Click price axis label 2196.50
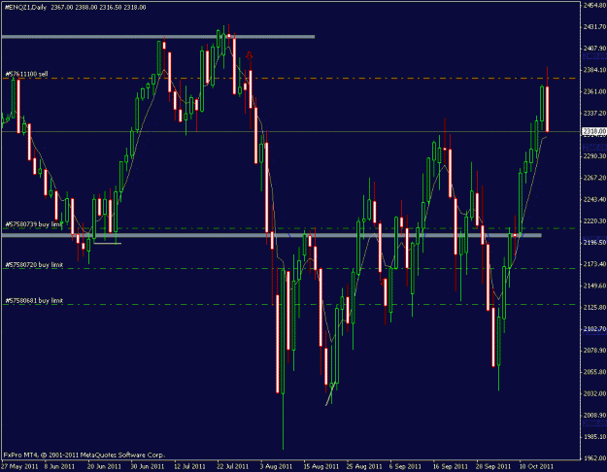Screen dimensions: 607x472 click(594, 243)
